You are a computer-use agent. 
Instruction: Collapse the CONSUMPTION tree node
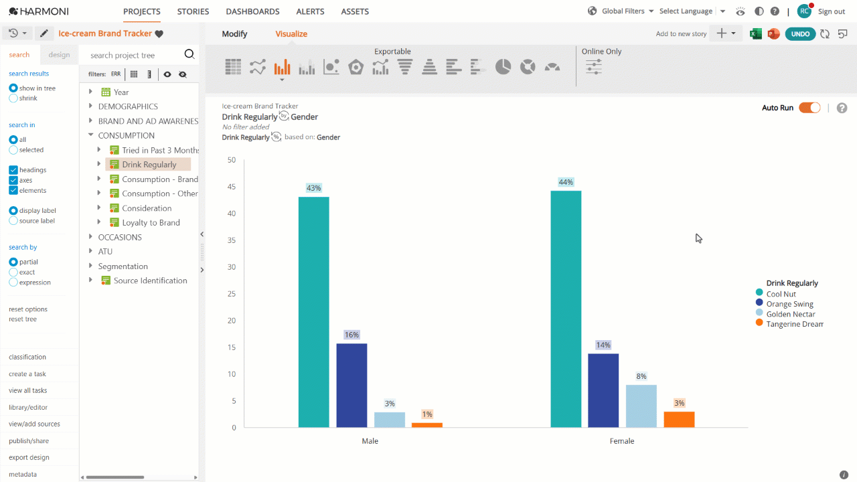click(x=90, y=135)
